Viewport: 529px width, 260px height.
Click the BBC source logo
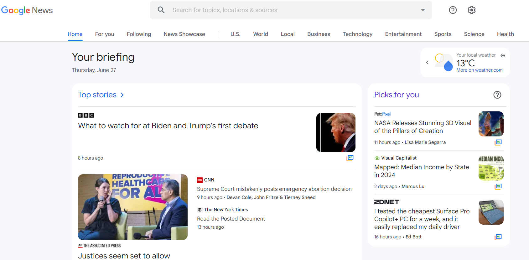click(86, 115)
